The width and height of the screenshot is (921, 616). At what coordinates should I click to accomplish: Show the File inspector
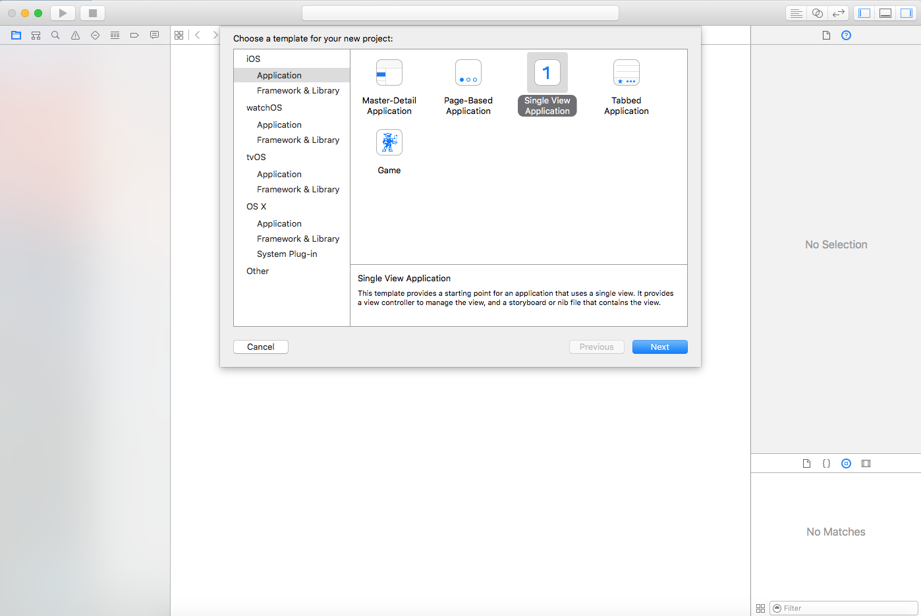826,35
